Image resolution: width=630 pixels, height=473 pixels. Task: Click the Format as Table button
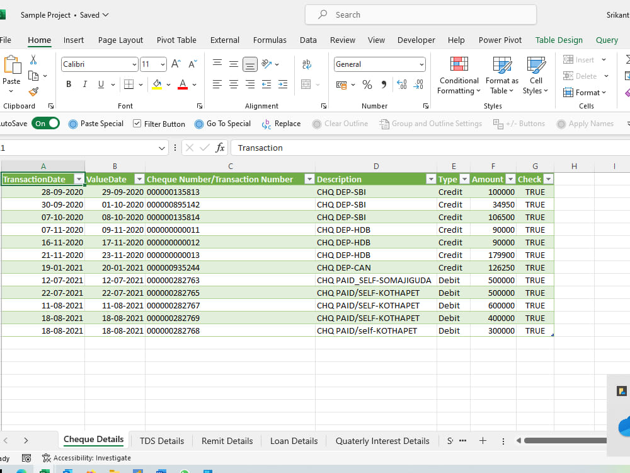point(501,76)
